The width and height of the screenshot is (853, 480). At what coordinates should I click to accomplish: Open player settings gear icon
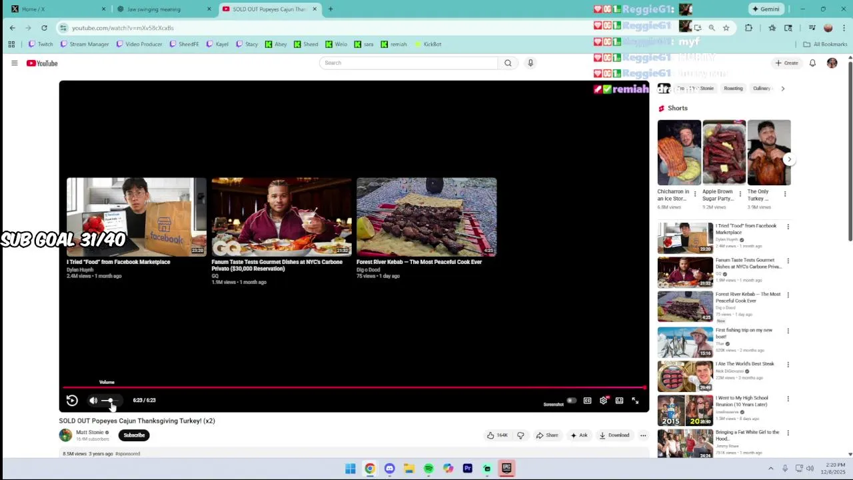pos(603,401)
